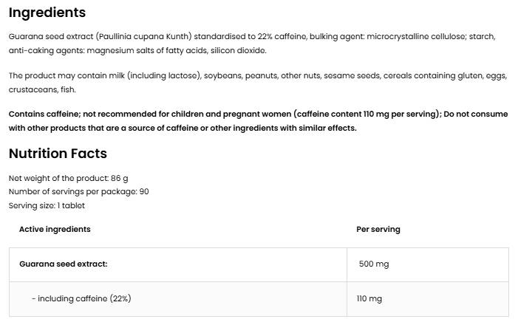The width and height of the screenshot is (518, 322).
Task: Click the crustaceans, fish text line
Action: click(x=42, y=89)
